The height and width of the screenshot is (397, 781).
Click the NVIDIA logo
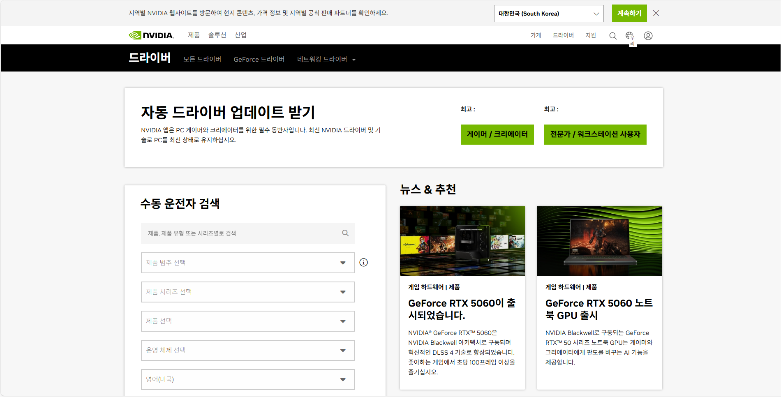(151, 35)
